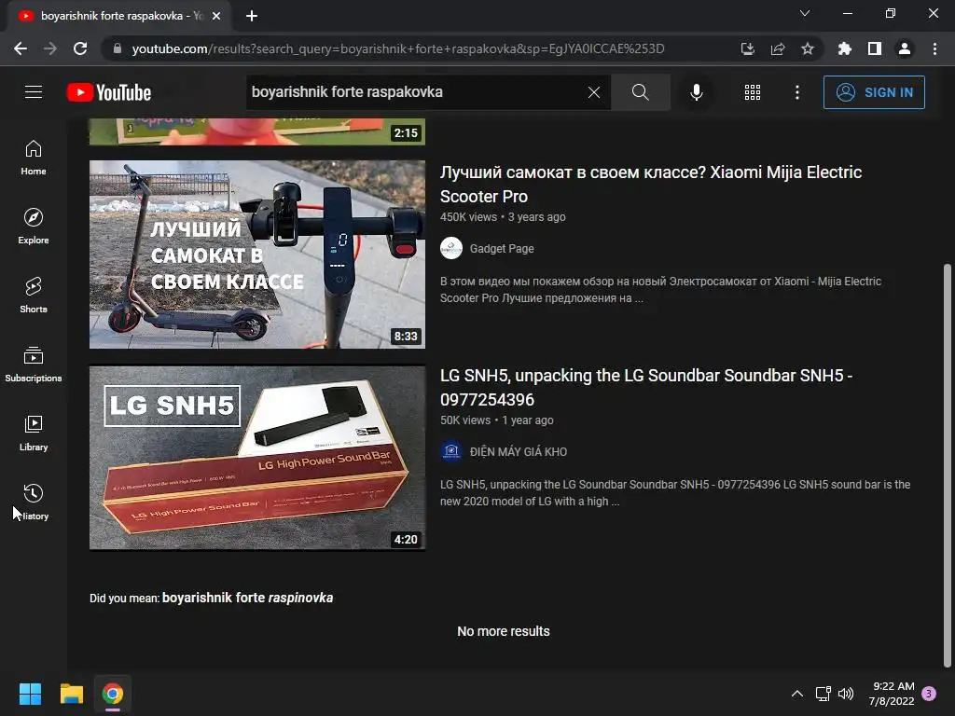Open the LG SNH5 video thumbnail
Screen dimensions: 955x716
[257, 458]
